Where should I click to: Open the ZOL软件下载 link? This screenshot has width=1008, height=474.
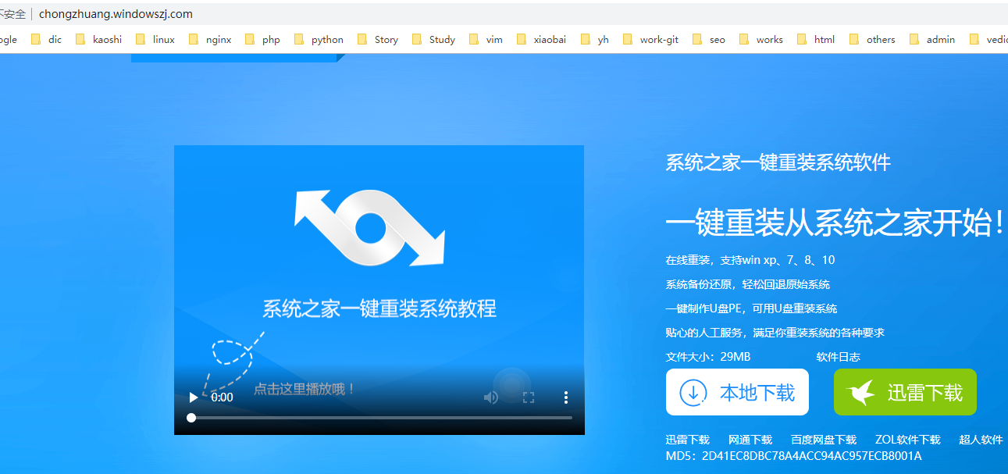pyautogui.click(x=908, y=440)
